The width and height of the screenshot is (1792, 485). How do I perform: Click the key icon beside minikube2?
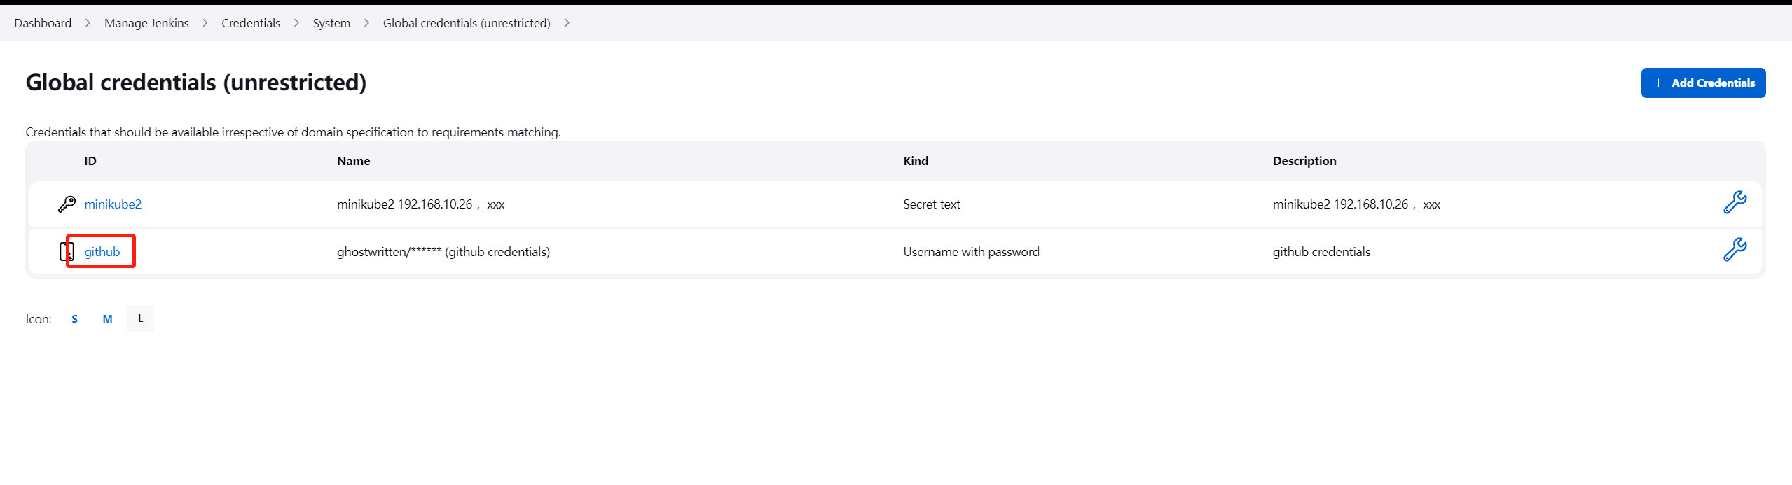67,204
